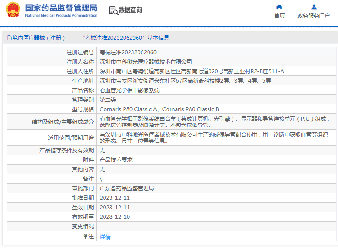Select the 注册人名称 label cell
The image size is (338, 250).
[52, 61]
